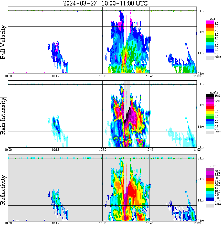This screenshot has height=228, width=223.
Task: Select the 'Fall Velocity' axis label
Action: [3, 42]
